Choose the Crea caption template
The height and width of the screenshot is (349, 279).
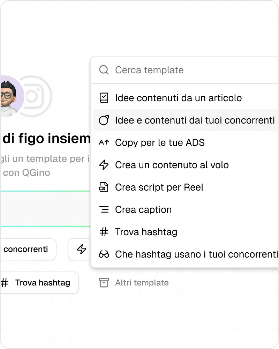143,209
